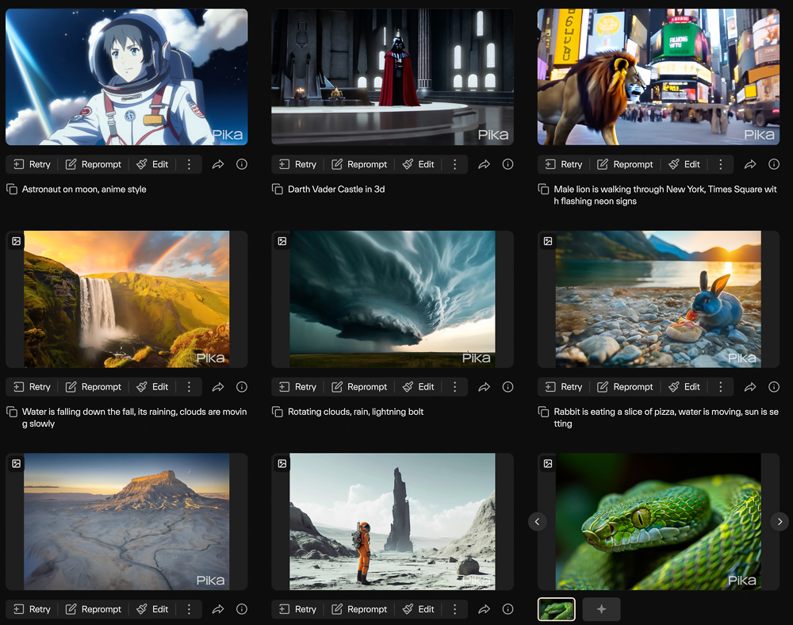Viewport: 793px width, 625px height.
Task: Reprompt the Darth Vader Castle video
Action: click(359, 164)
